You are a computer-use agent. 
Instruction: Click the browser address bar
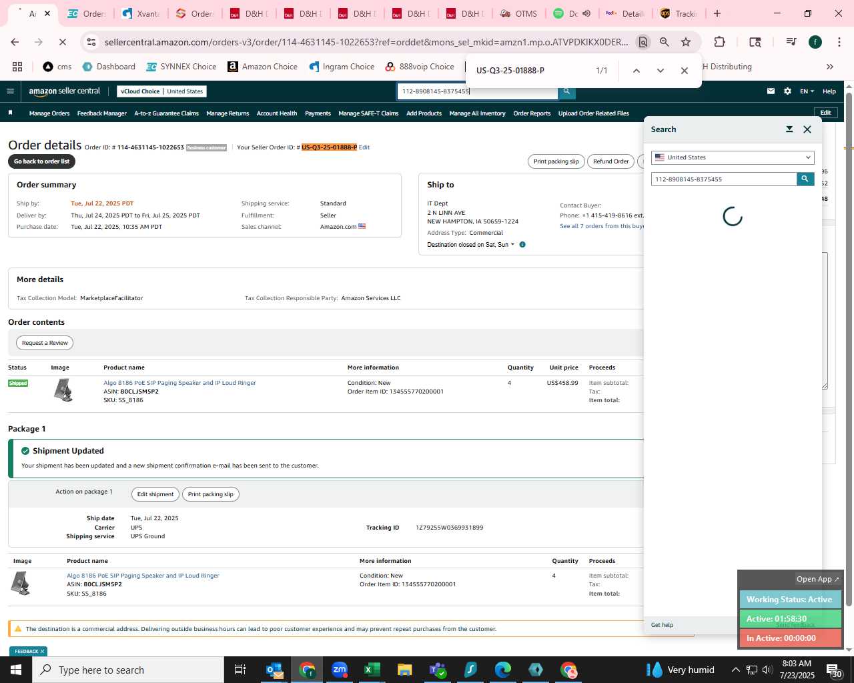click(366, 42)
